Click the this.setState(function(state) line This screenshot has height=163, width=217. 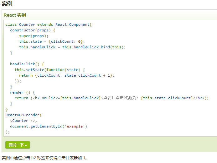(x=49, y=70)
